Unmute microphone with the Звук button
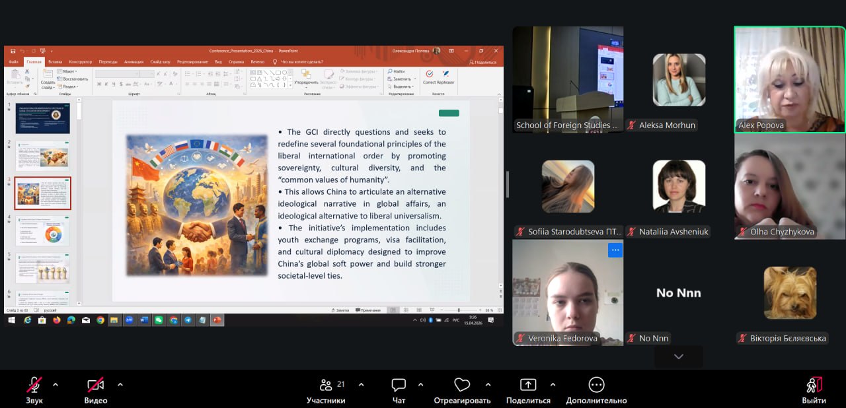Viewport: 846px width, 408px height. click(x=34, y=386)
